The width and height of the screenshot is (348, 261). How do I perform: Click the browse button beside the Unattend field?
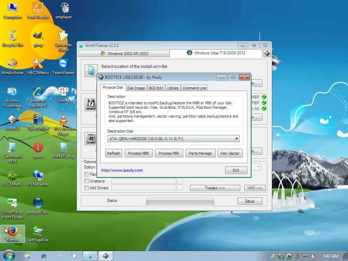click(x=180, y=181)
